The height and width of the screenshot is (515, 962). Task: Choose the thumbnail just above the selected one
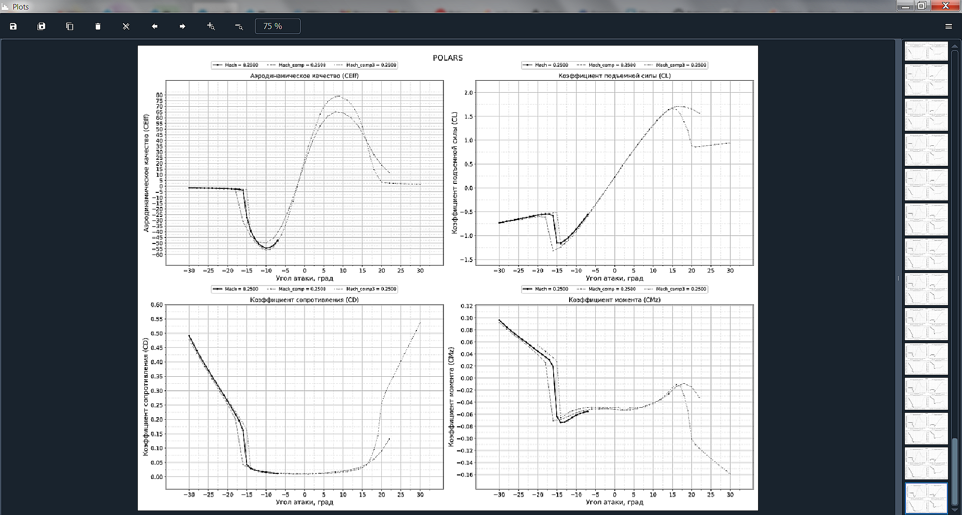pyautogui.click(x=926, y=463)
